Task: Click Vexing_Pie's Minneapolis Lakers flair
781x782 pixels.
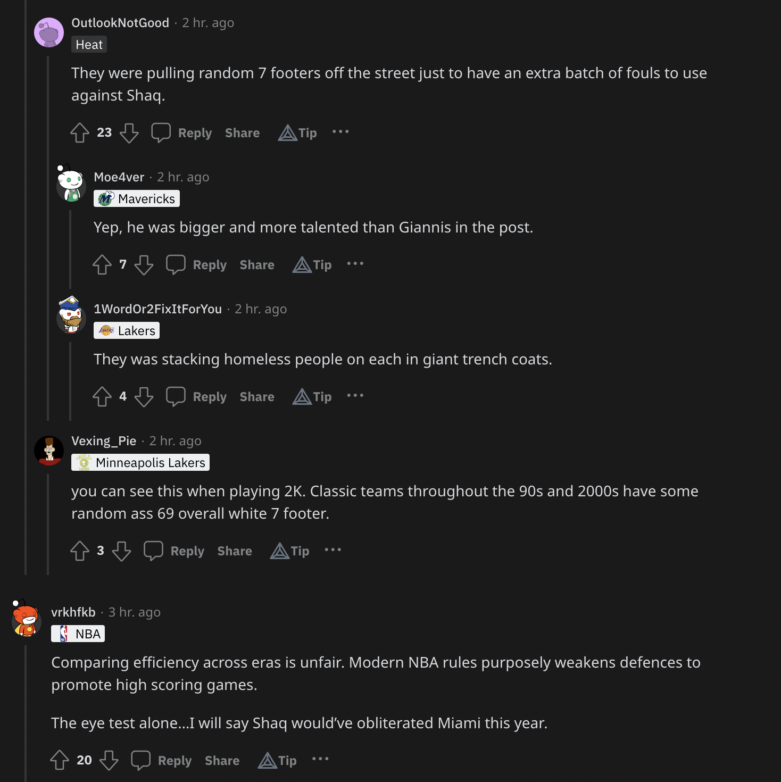Action: tap(140, 463)
